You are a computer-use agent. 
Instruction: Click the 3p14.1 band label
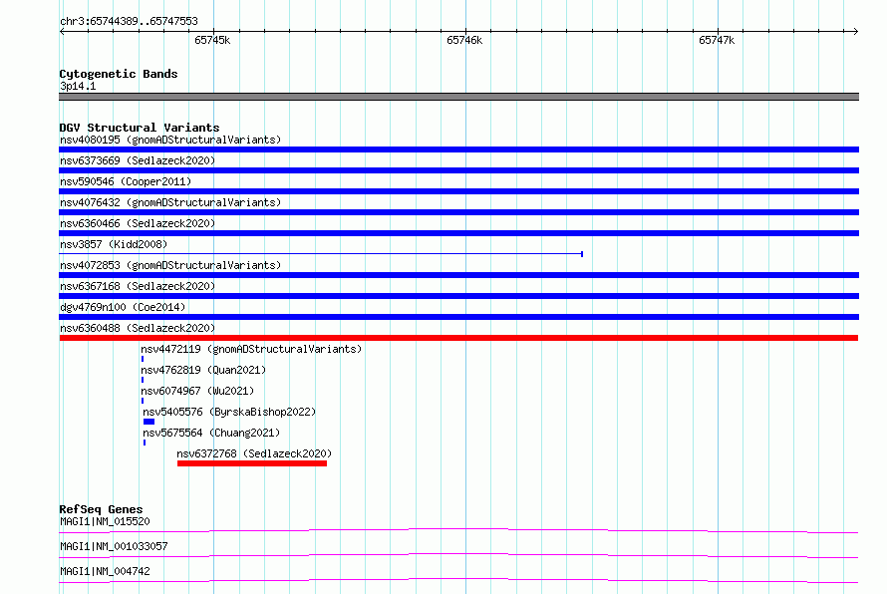coord(78,86)
